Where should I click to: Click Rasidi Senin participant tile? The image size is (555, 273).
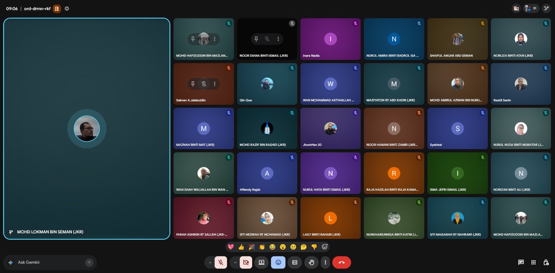tap(521, 84)
